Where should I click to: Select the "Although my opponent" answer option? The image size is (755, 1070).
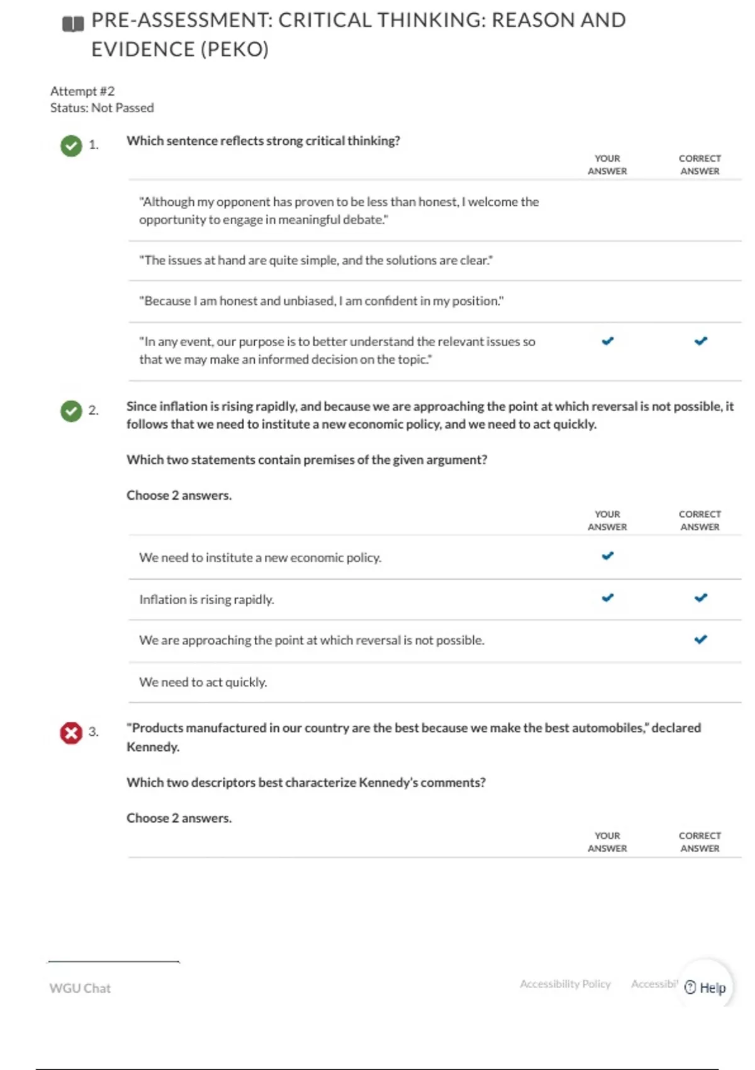pos(338,210)
